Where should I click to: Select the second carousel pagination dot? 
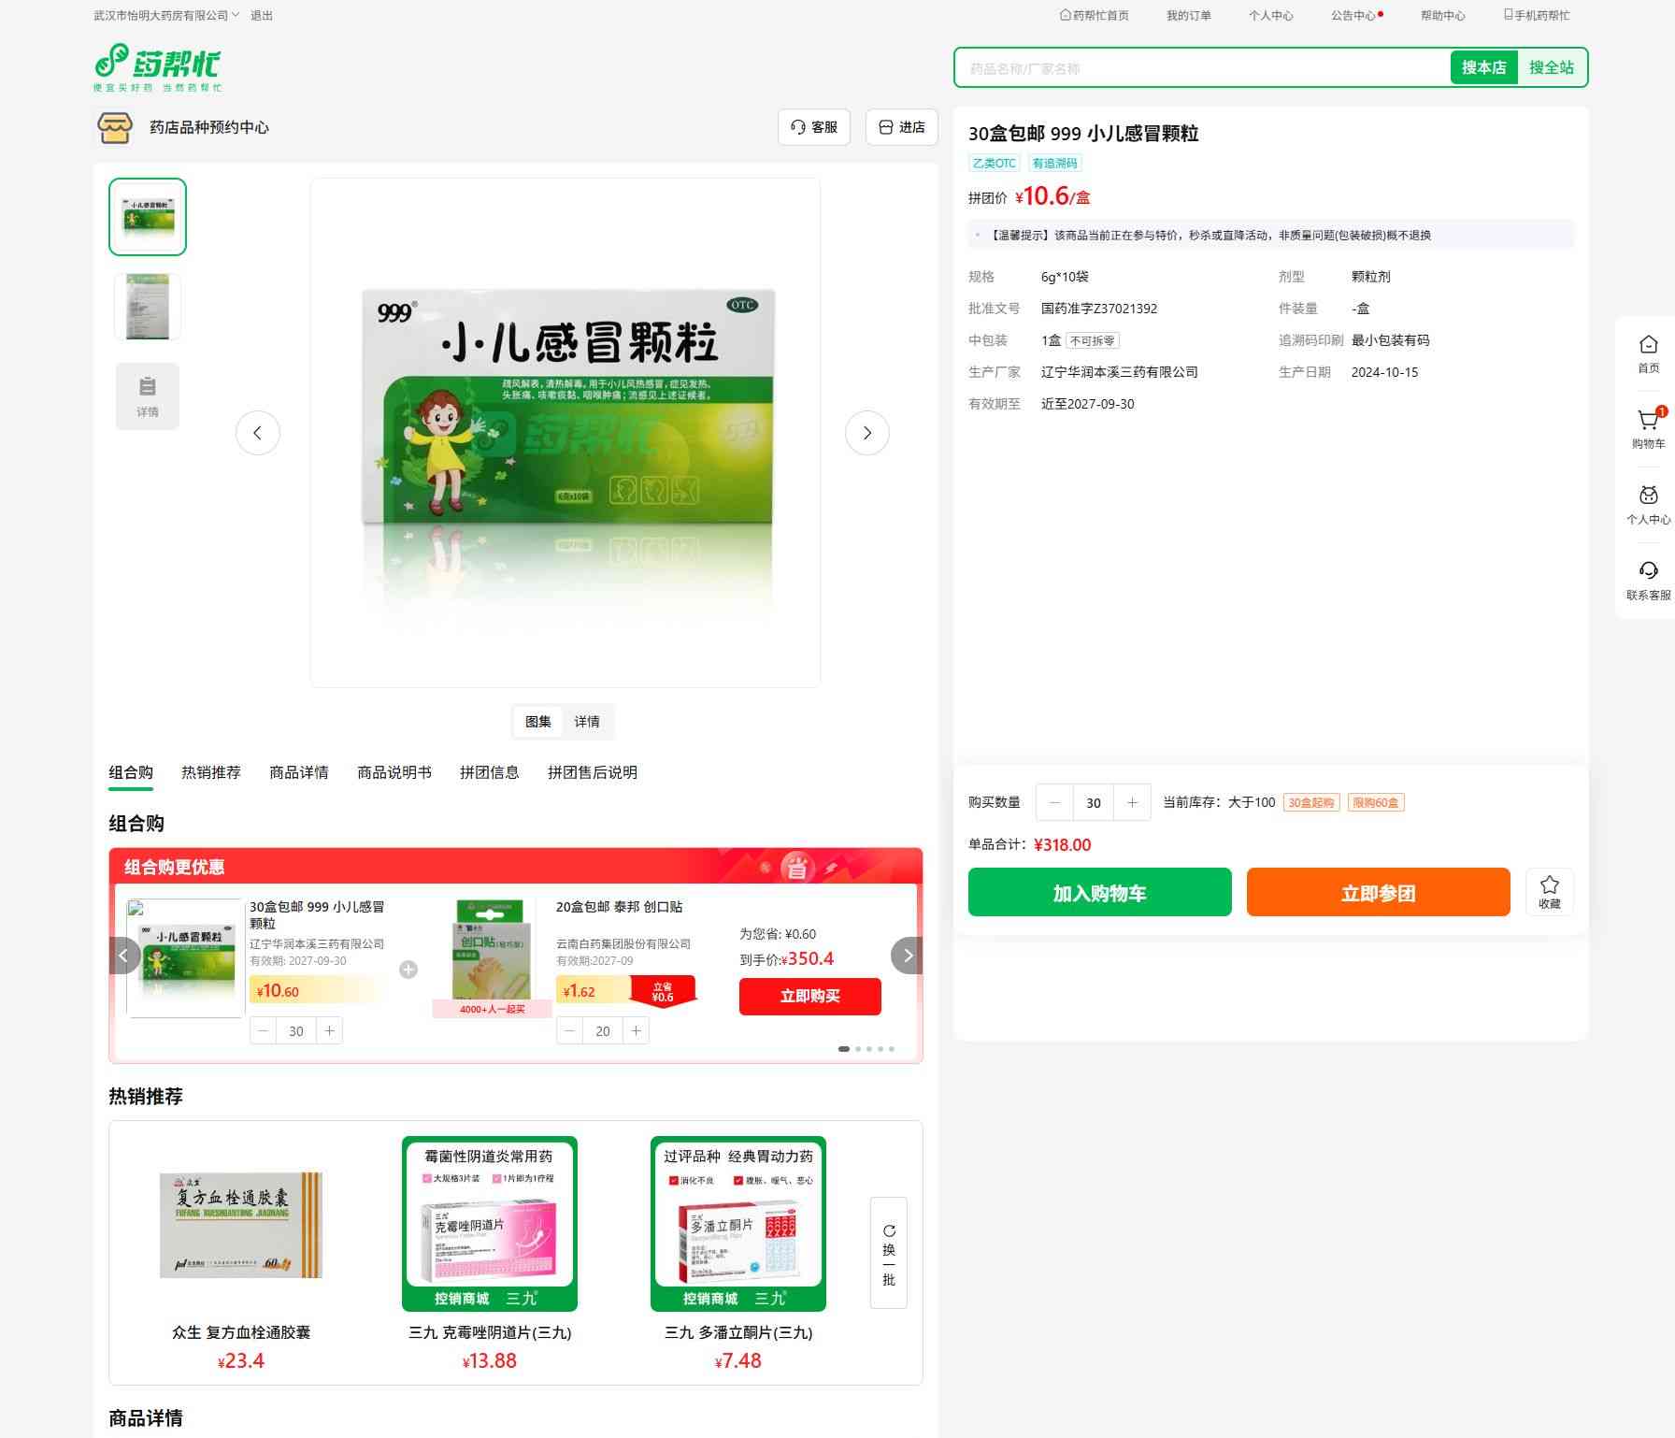pos(858,1049)
